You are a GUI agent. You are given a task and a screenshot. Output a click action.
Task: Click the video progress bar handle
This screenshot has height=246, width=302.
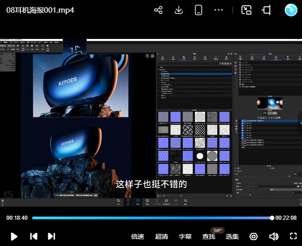(x=272, y=218)
